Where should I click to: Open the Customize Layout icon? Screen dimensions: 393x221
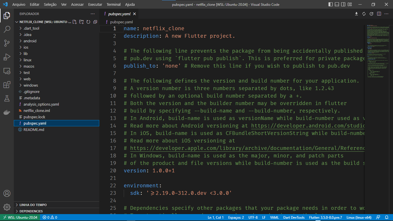[350, 4]
